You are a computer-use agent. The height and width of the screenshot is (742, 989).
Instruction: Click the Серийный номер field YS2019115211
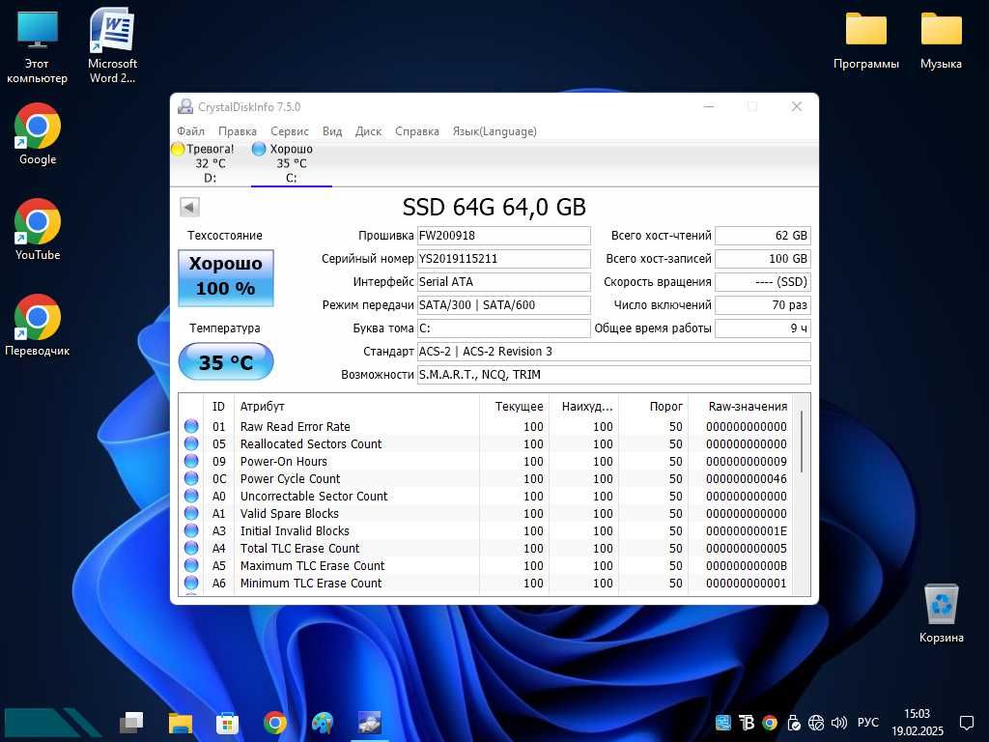503,259
